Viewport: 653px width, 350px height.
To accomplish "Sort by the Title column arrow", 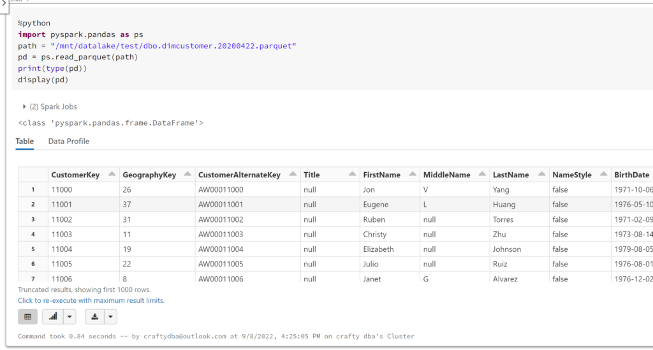I will [x=352, y=174].
